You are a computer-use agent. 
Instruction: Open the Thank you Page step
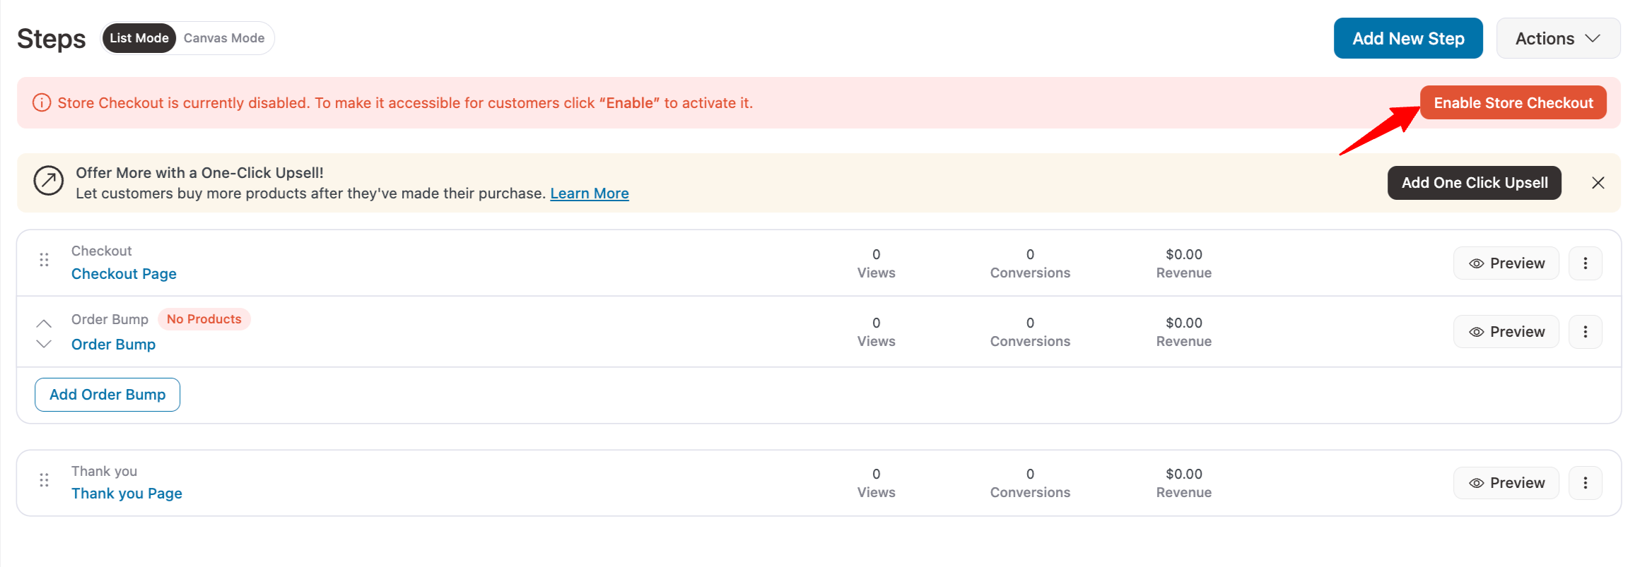coord(127,493)
